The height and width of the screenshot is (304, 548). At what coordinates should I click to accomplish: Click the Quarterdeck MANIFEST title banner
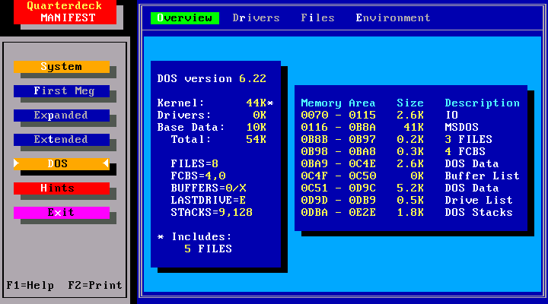pos(65,12)
